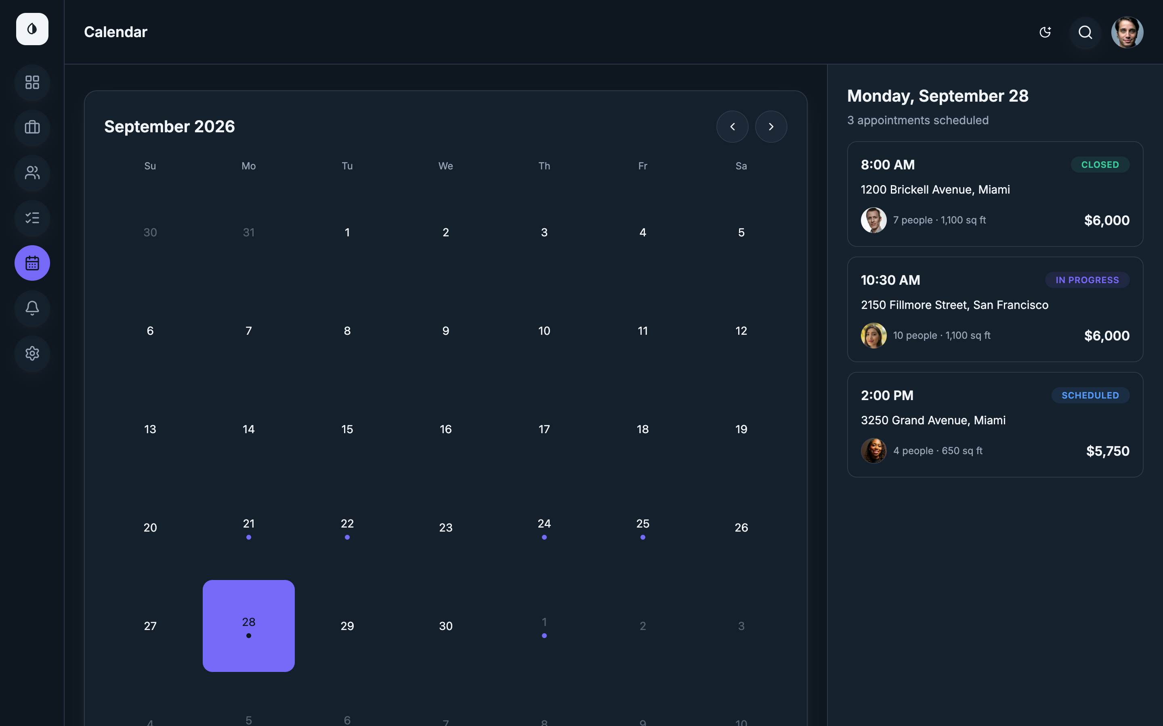Click the CLOSED status badge
Image resolution: width=1163 pixels, height=726 pixels.
pyautogui.click(x=1100, y=165)
